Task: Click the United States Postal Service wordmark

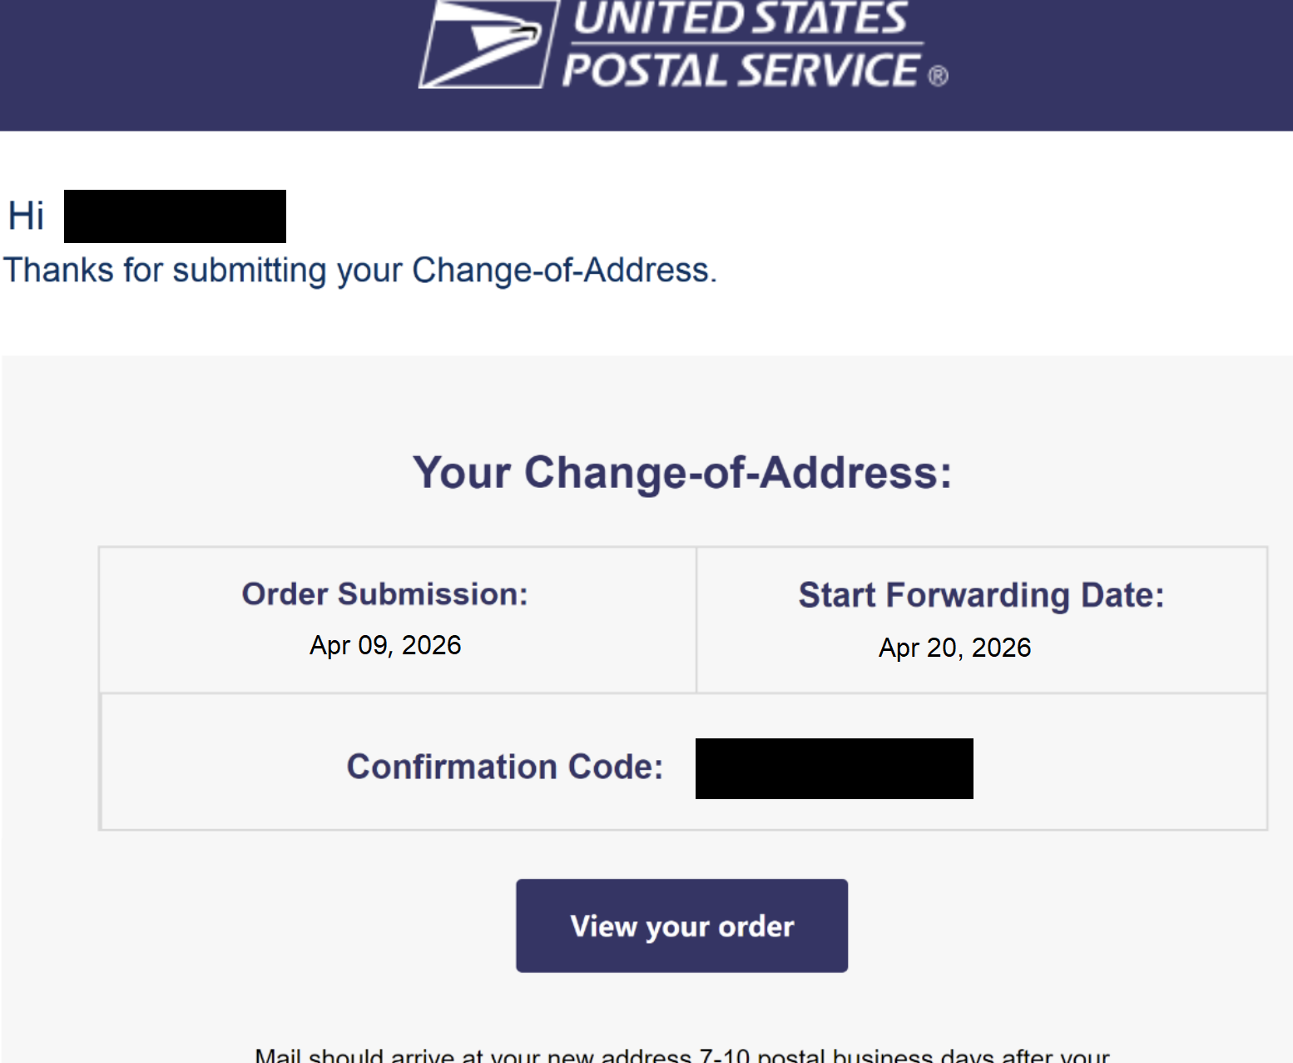Action: click(x=741, y=45)
